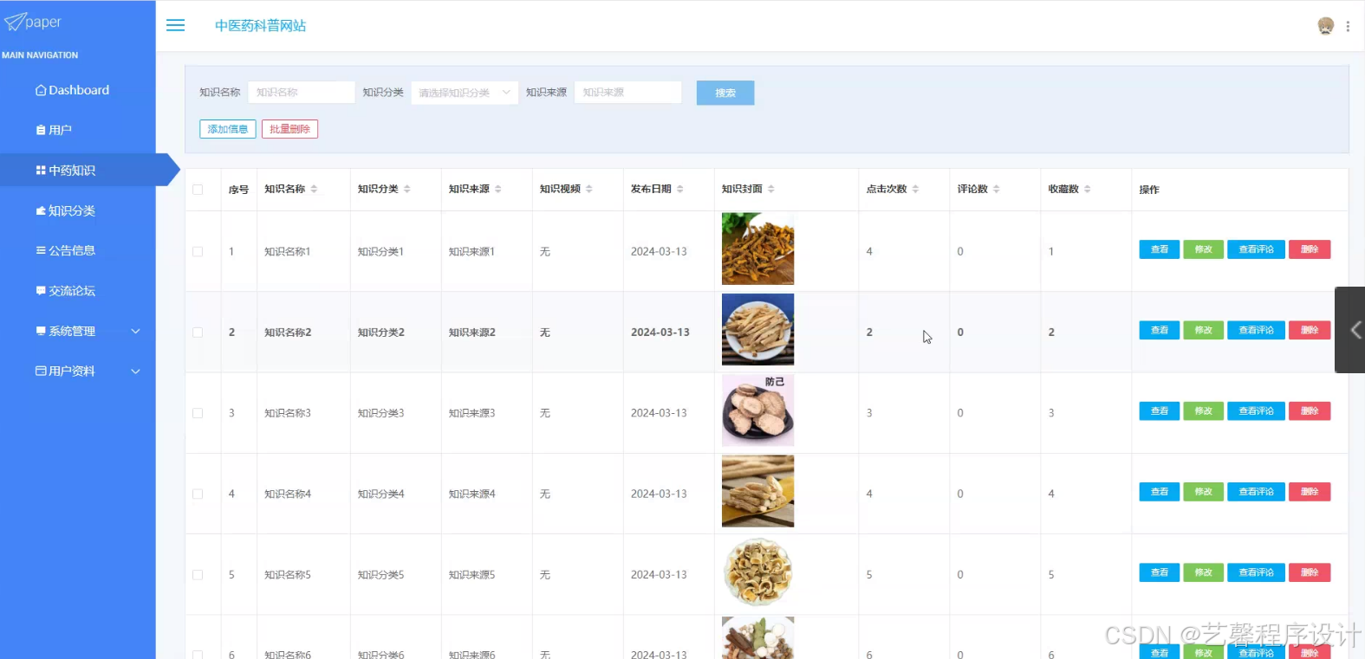Open 交流论坛 in sidebar navigation
The width and height of the screenshot is (1365, 659).
(66, 291)
